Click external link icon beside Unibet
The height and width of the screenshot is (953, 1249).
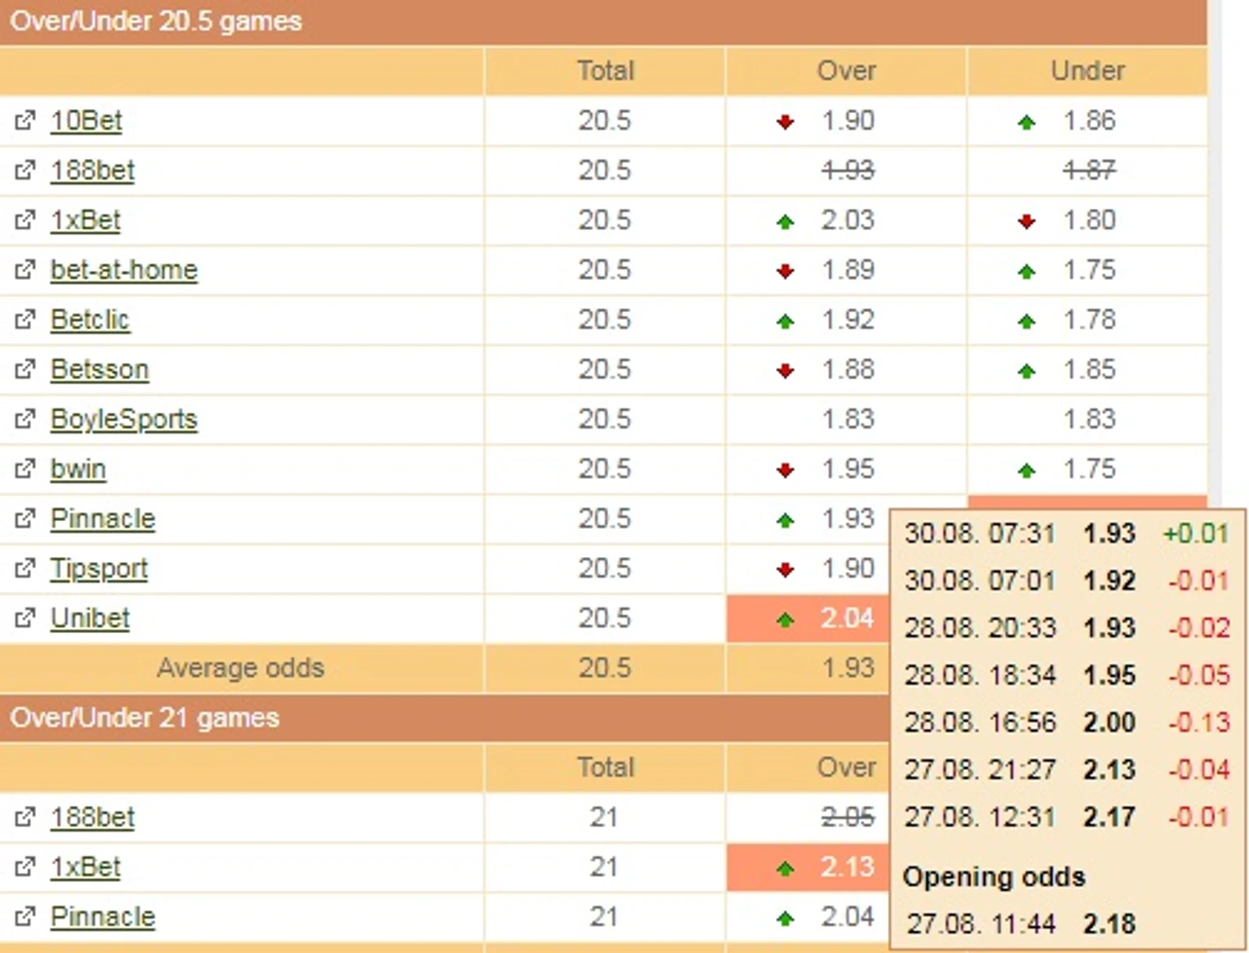pyautogui.click(x=25, y=619)
